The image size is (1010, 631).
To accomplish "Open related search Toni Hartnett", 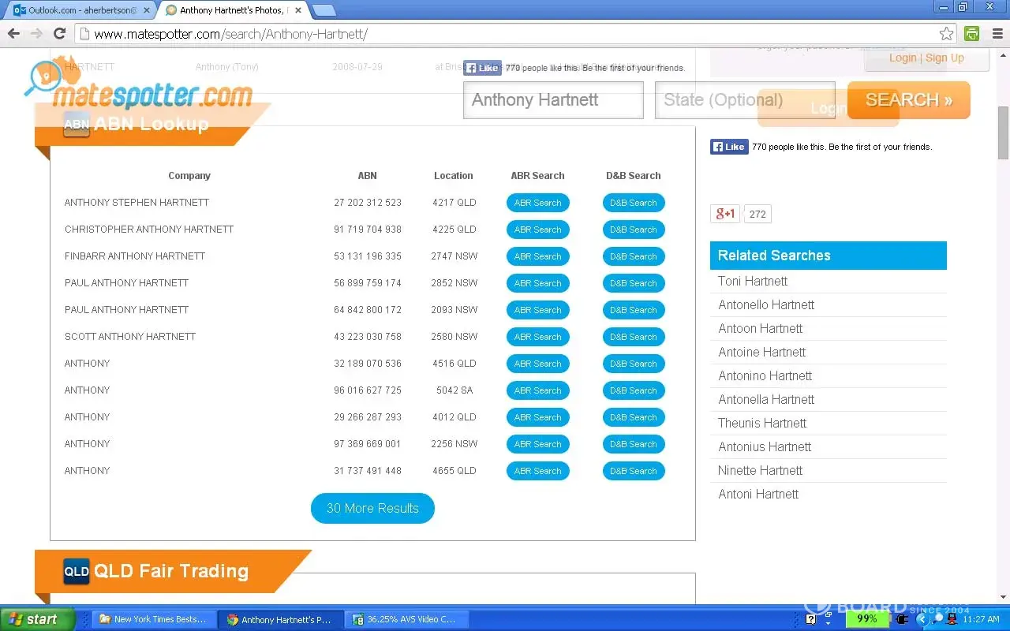I will (753, 282).
